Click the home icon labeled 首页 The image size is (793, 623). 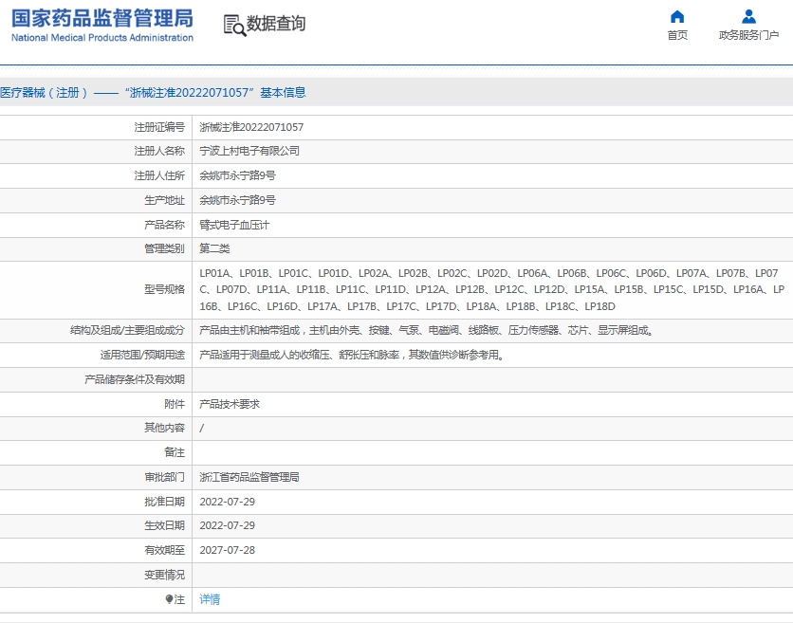[677, 17]
